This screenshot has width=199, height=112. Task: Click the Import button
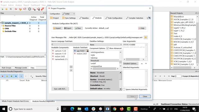pyautogui.click(x=58, y=28)
